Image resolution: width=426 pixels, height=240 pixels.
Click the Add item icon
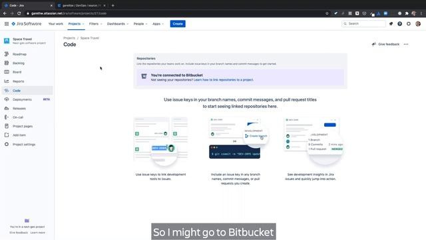(7, 135)
